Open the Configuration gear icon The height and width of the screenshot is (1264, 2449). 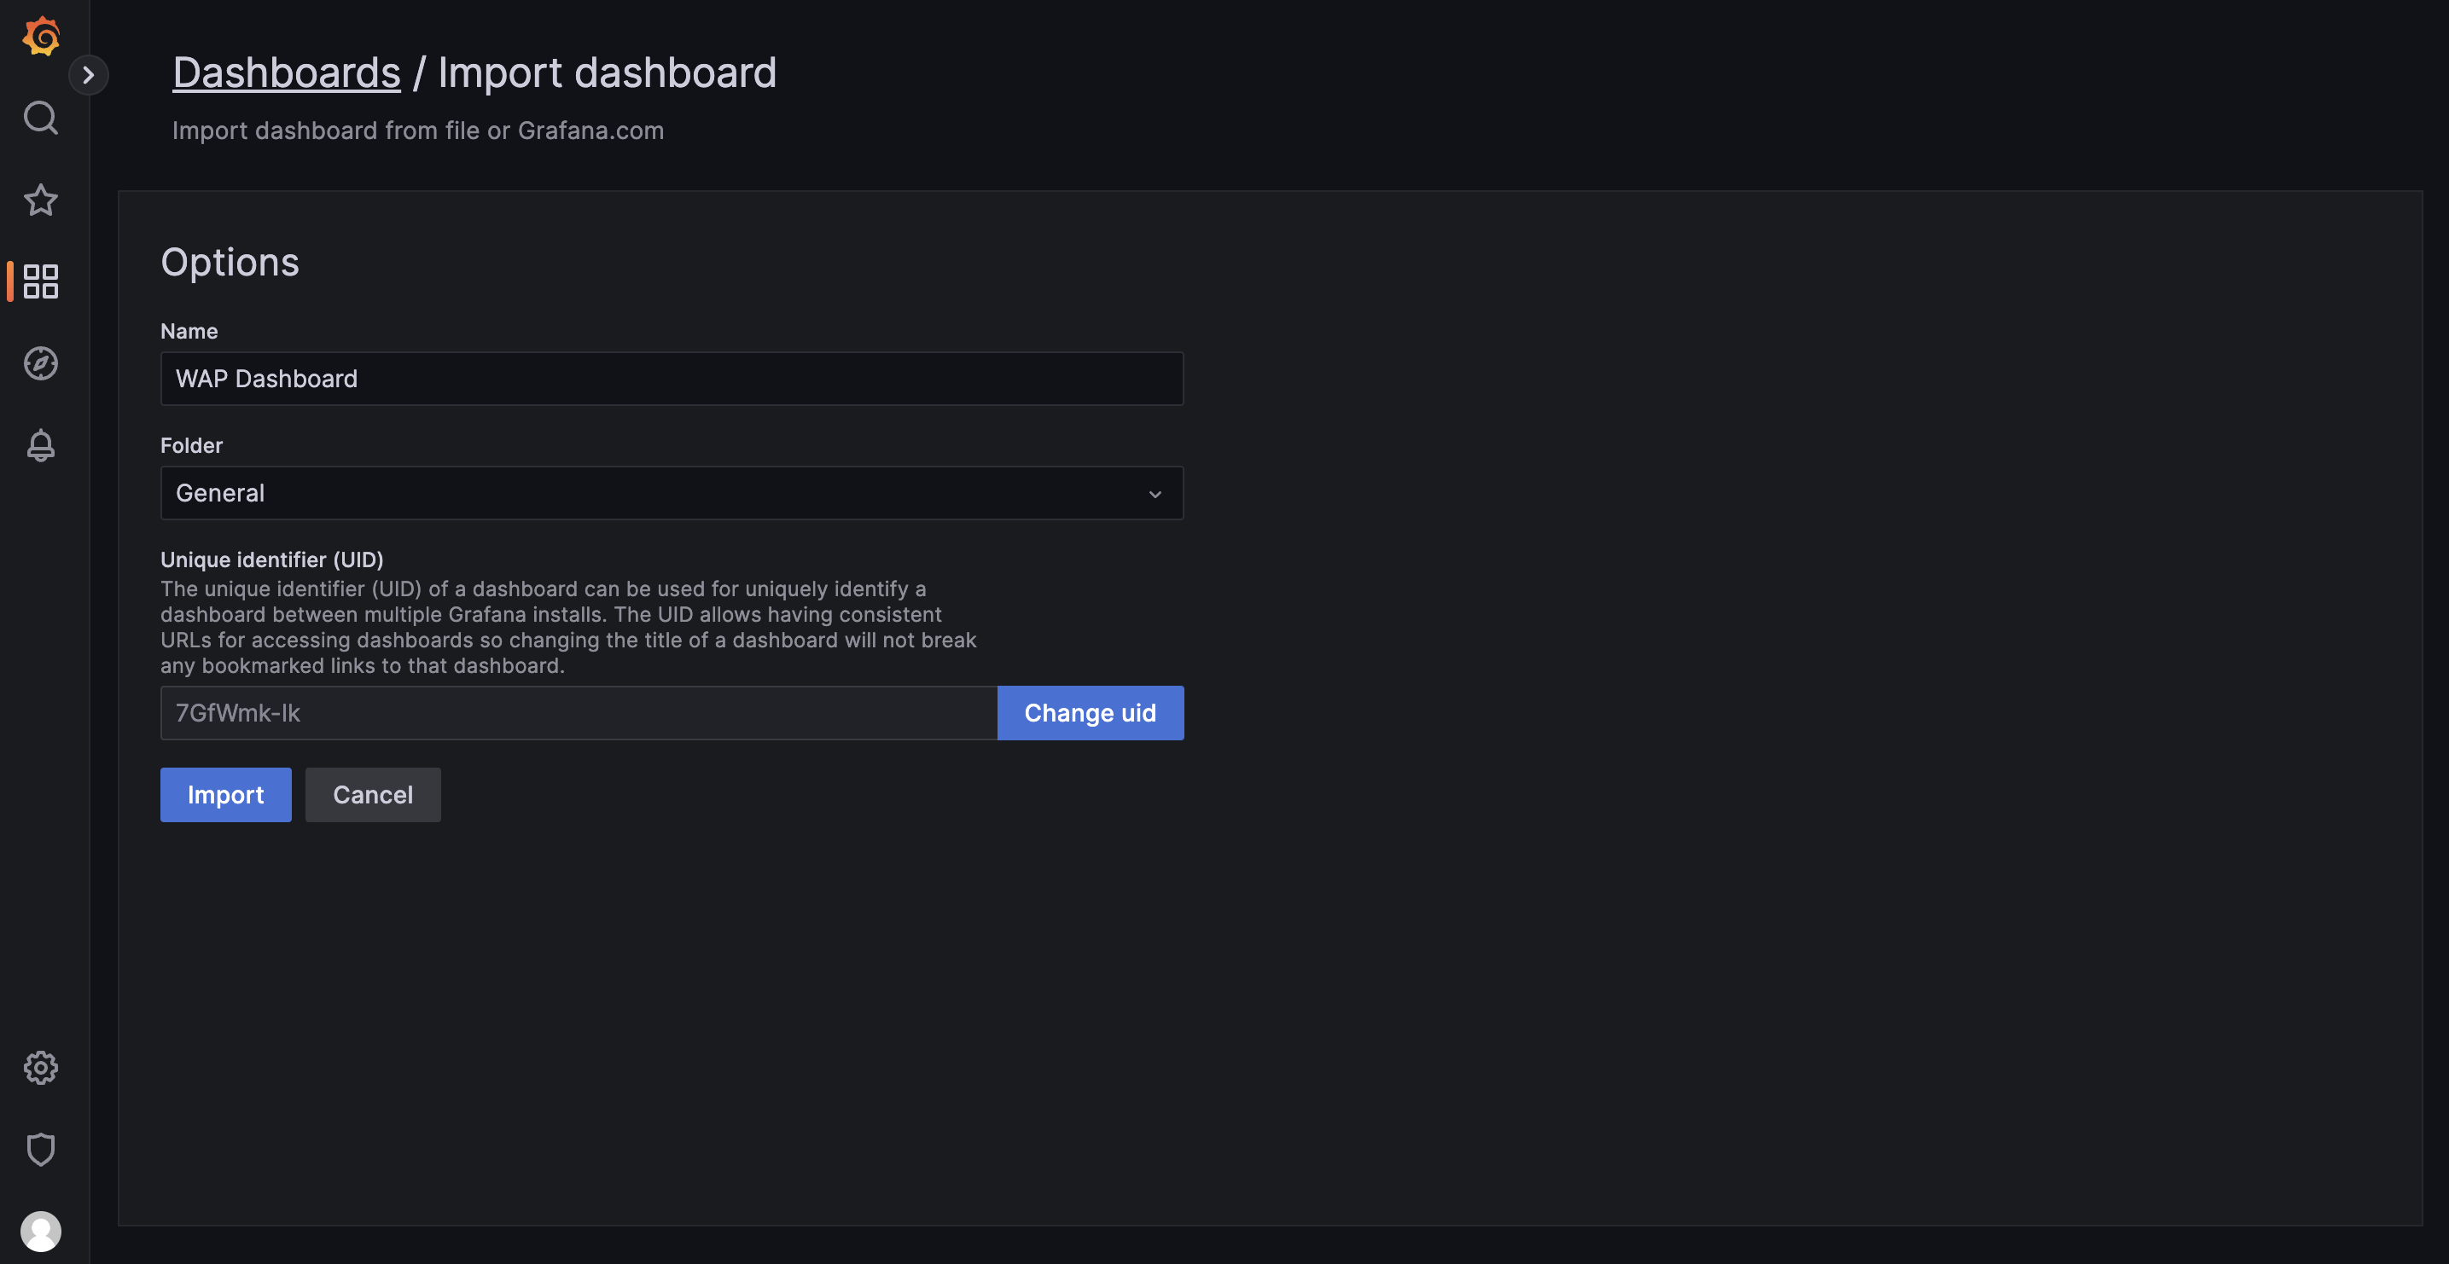pyautogui.click(x=41, y=1067)
